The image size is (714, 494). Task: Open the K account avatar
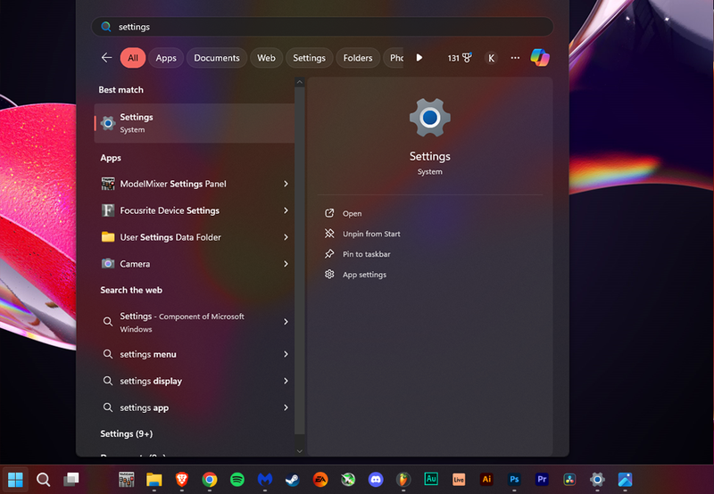tap(491, 58)
